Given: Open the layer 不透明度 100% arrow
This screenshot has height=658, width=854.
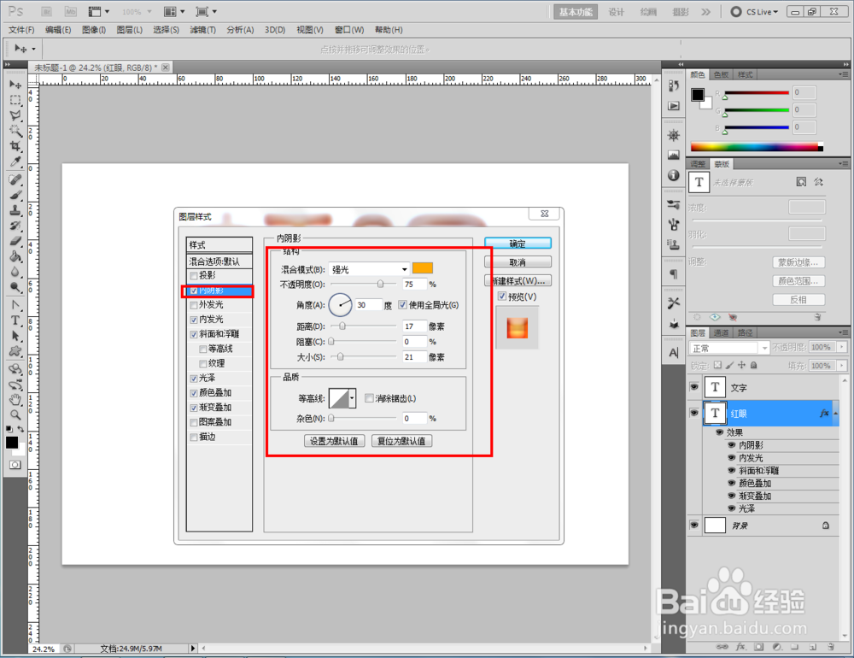Looking at the screenshot, I should [x=842, y=347].
